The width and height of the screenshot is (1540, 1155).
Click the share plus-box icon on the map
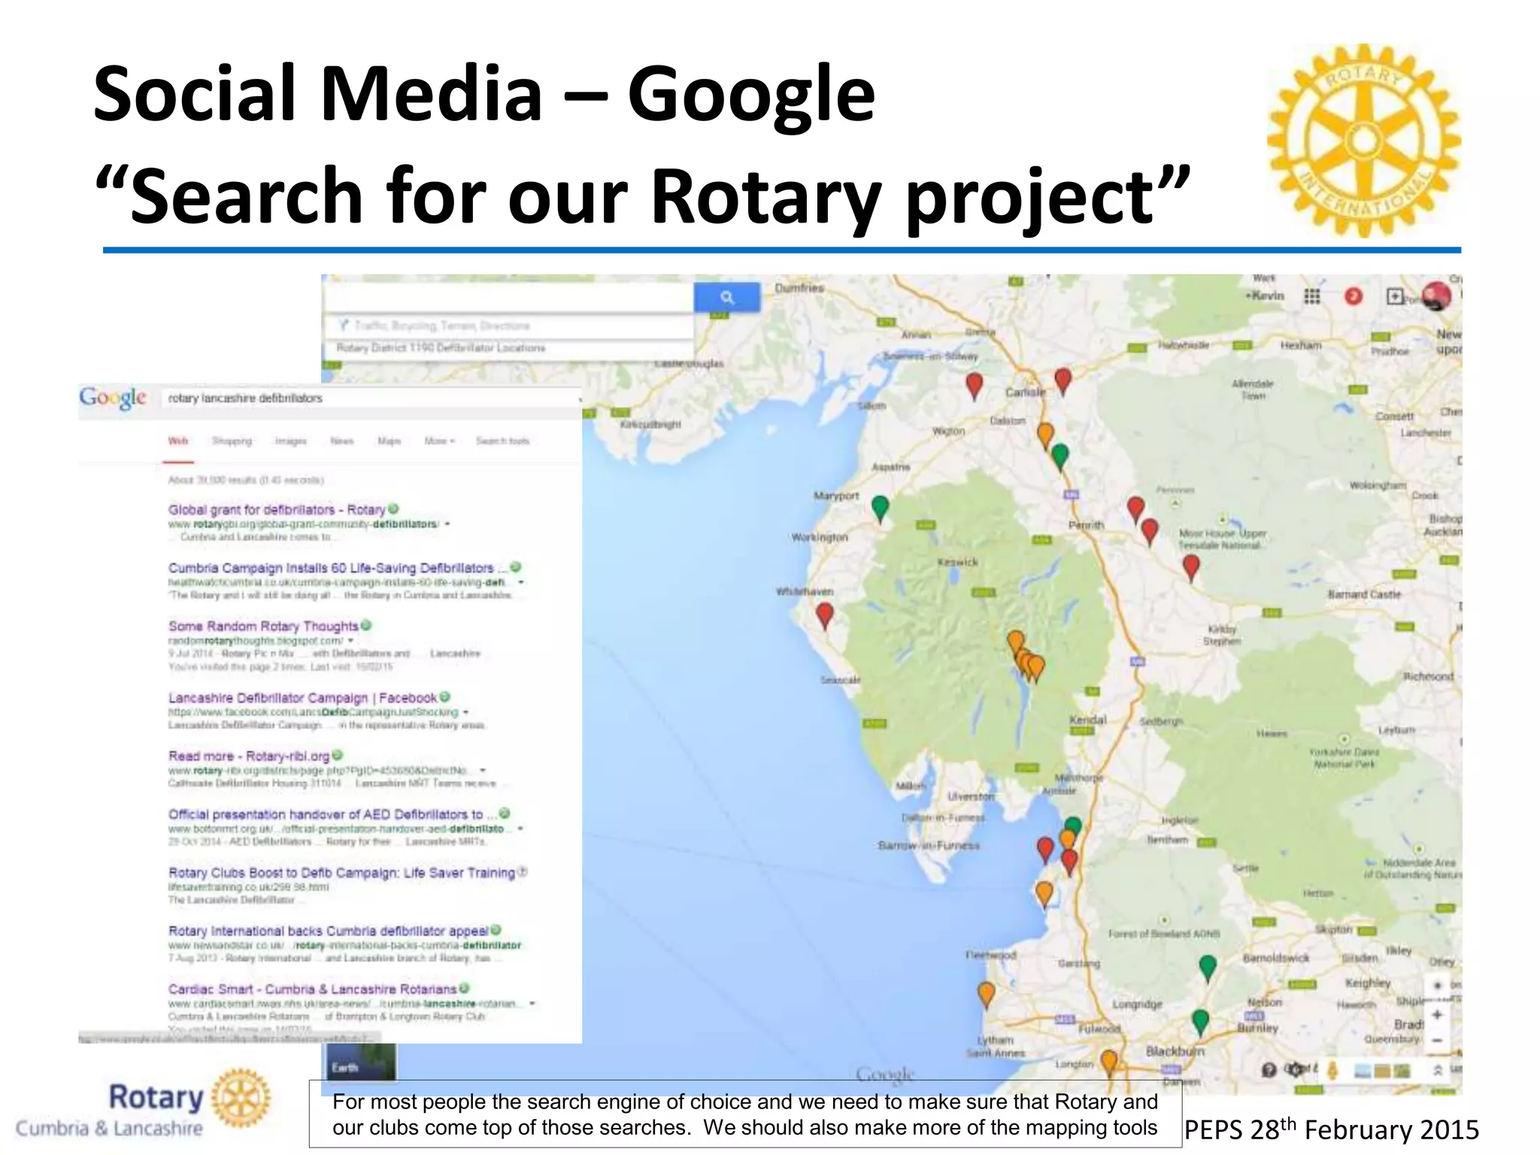[x=1395, y=296]
